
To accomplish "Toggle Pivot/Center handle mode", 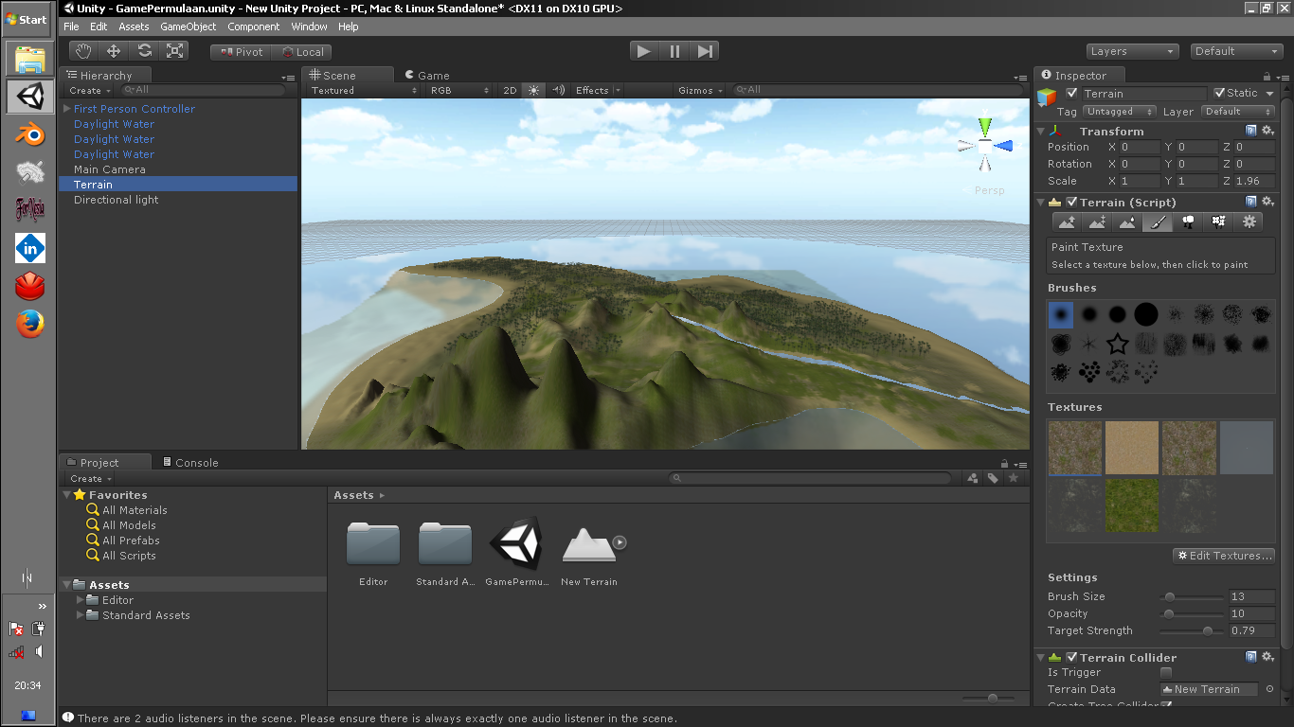I will point(242,52).
